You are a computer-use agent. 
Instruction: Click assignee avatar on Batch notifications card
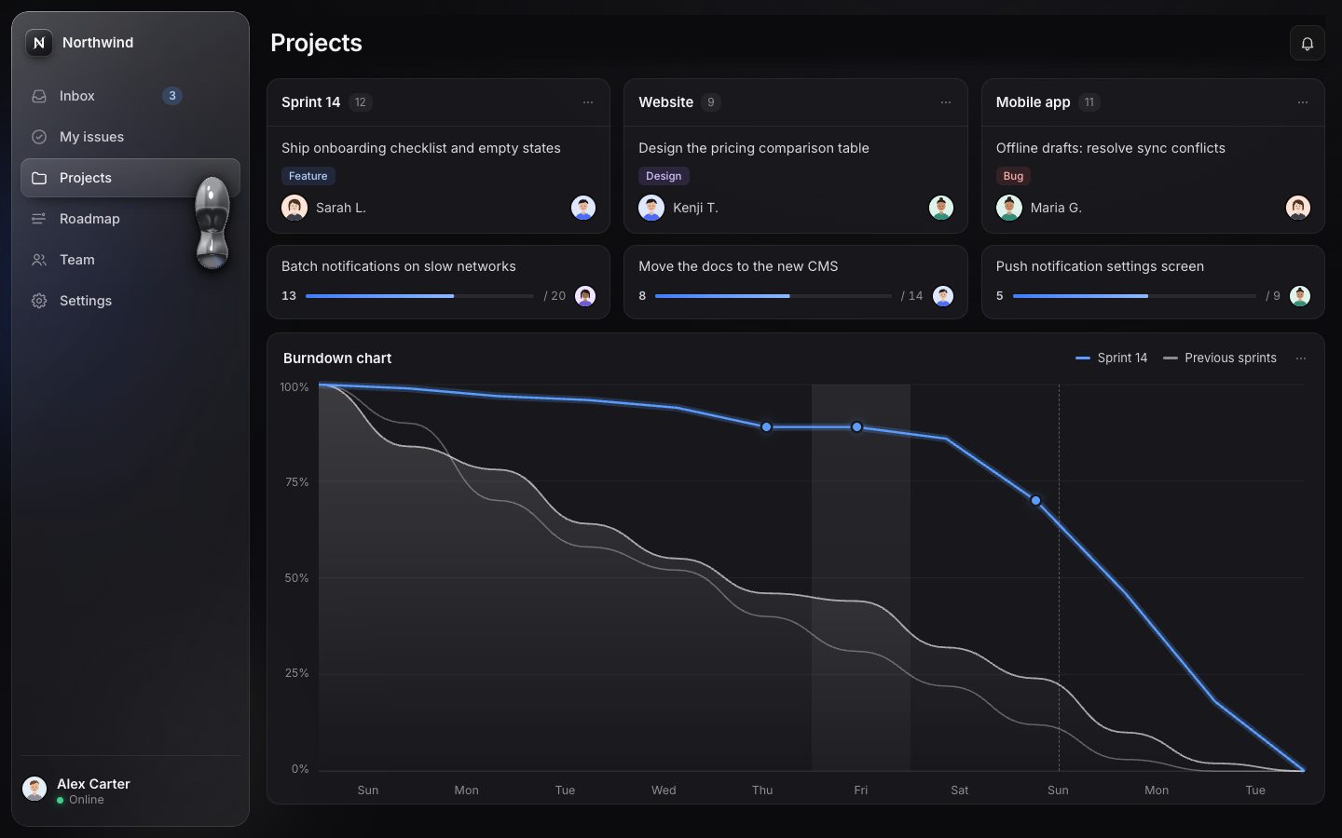coord(585,296)
